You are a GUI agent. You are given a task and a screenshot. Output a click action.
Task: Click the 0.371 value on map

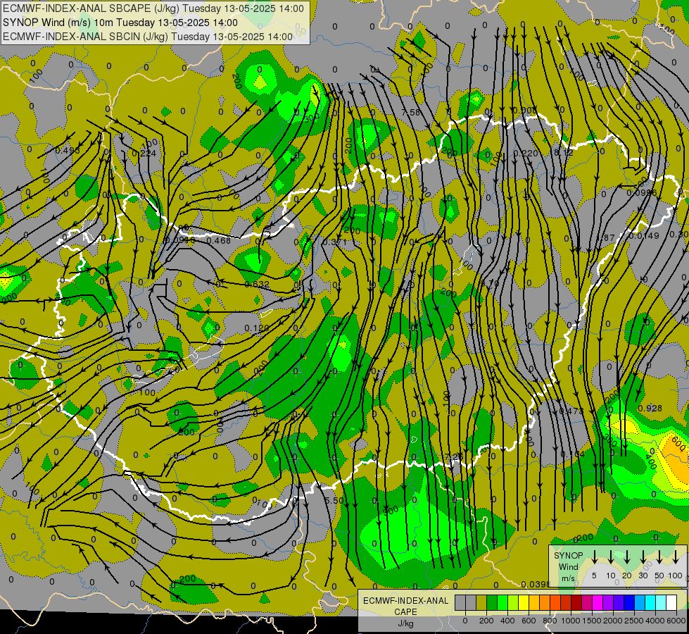(x=335, y=242)
